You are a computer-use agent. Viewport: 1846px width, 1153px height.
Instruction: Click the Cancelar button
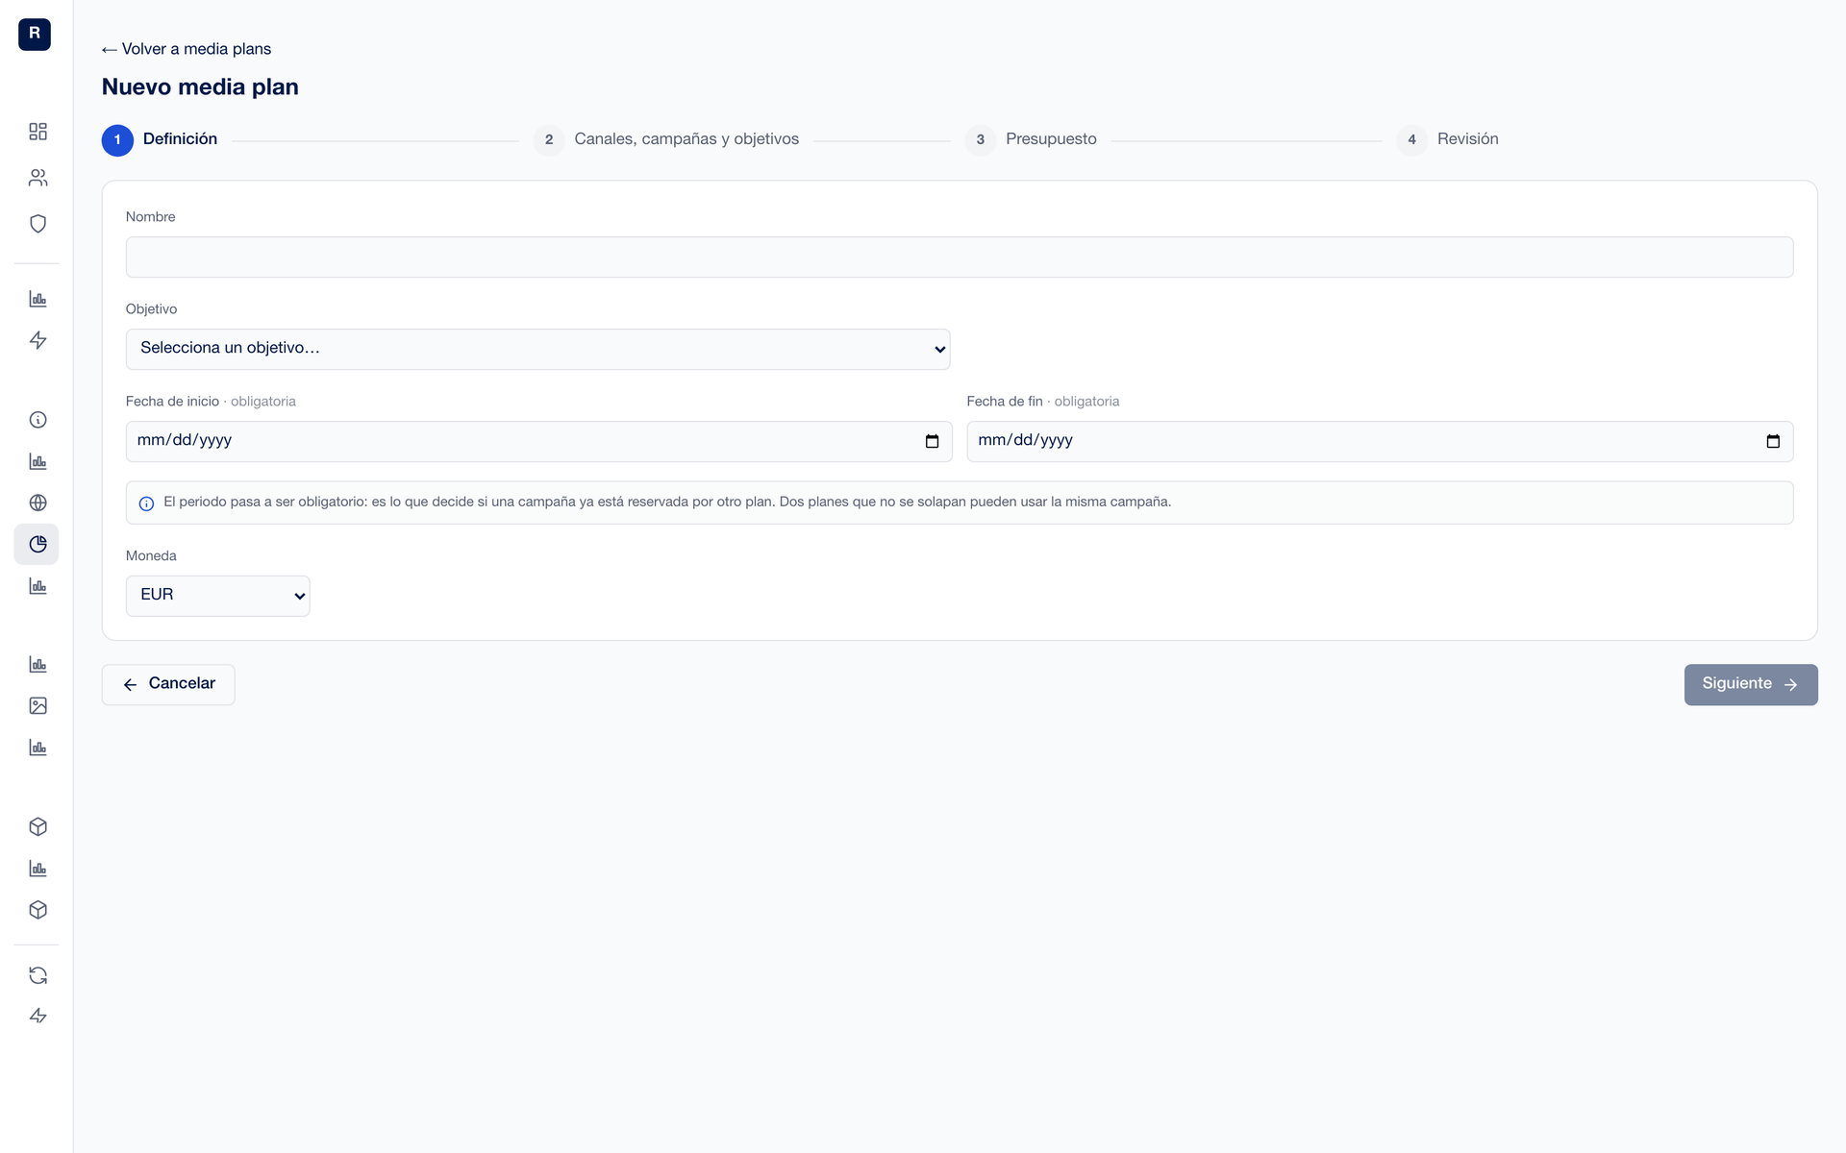pyautogui.click(x=168, y=684)
